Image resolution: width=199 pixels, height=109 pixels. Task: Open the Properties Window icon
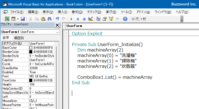pos(105,19)
